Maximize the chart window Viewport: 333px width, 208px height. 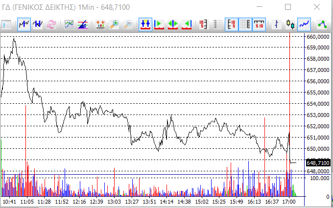click(288, 7)
